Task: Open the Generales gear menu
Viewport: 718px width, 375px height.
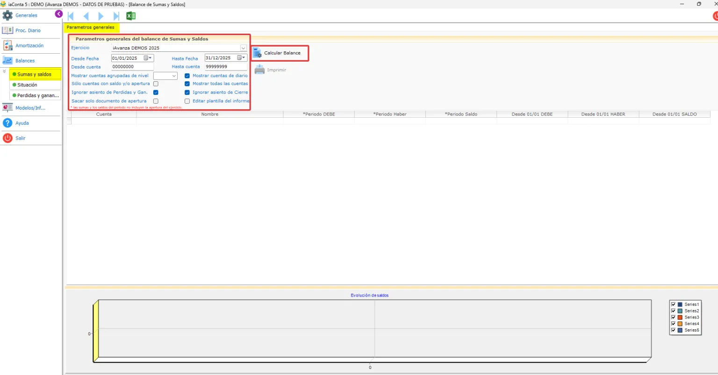Action: [x=7, y=15]
